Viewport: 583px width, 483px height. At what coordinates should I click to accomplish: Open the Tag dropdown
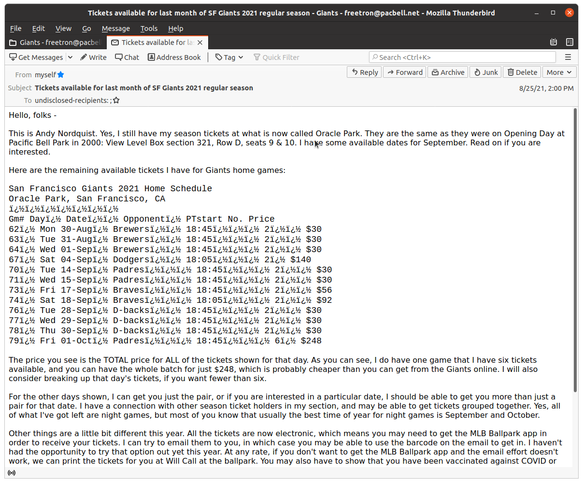click(x=229, y=57)
